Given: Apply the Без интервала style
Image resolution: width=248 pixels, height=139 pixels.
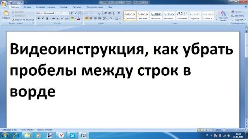Looking at the screenshot, I should [x=143, y=16].
